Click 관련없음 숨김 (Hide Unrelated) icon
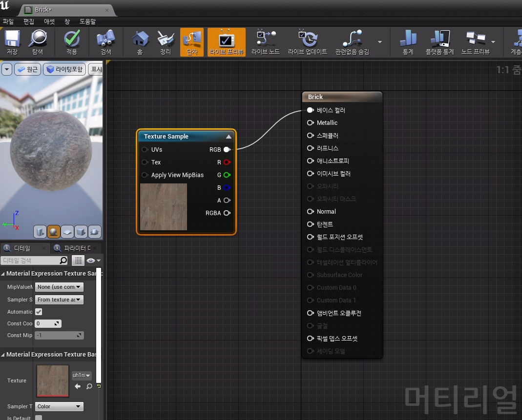522x420 pixels. pos(352,42)
